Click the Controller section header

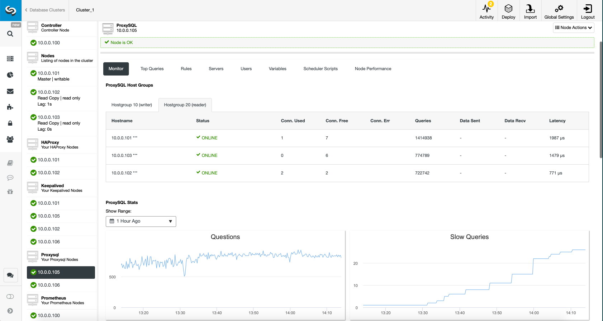coord(61,28)
